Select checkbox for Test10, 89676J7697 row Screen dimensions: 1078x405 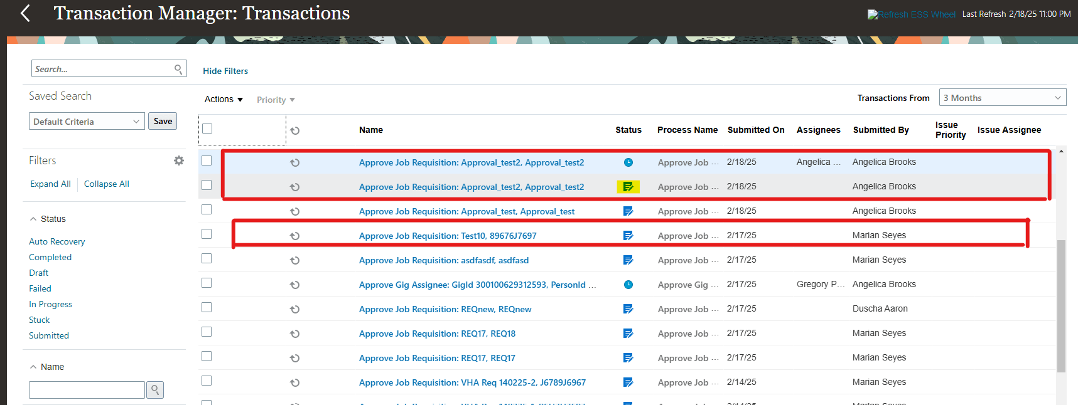point(207,234)
